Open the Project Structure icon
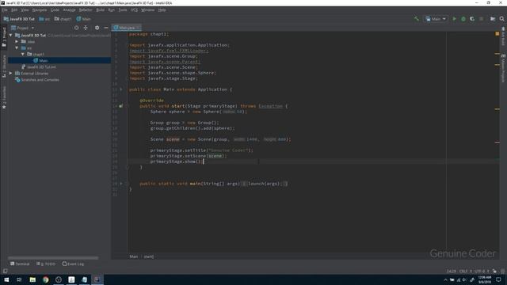 (x=493, y=19)
